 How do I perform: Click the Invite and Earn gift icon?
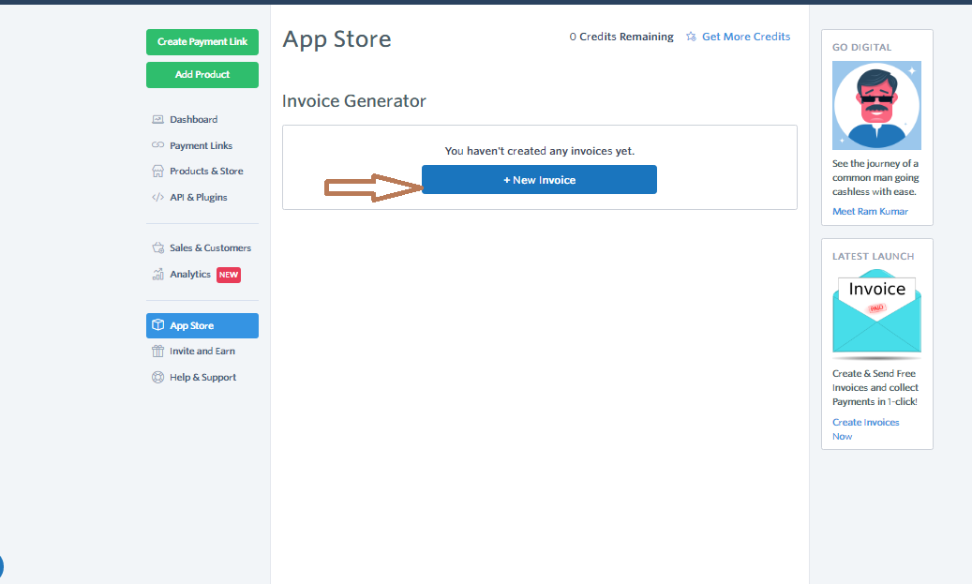tap(158, 351)
